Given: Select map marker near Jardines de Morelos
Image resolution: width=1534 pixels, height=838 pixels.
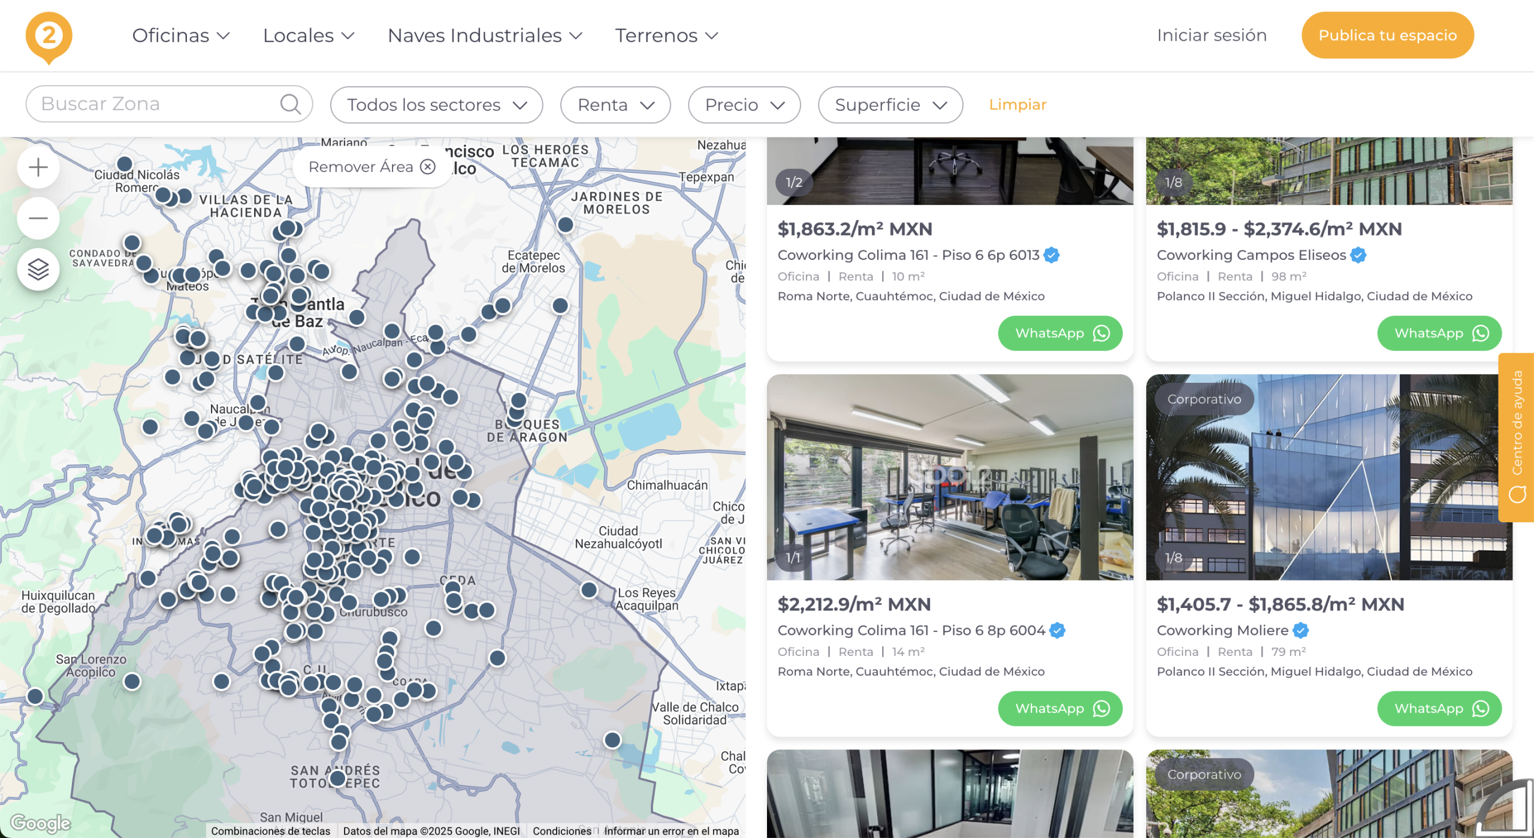Looking at the screenshot, I should tap(565, 225).
